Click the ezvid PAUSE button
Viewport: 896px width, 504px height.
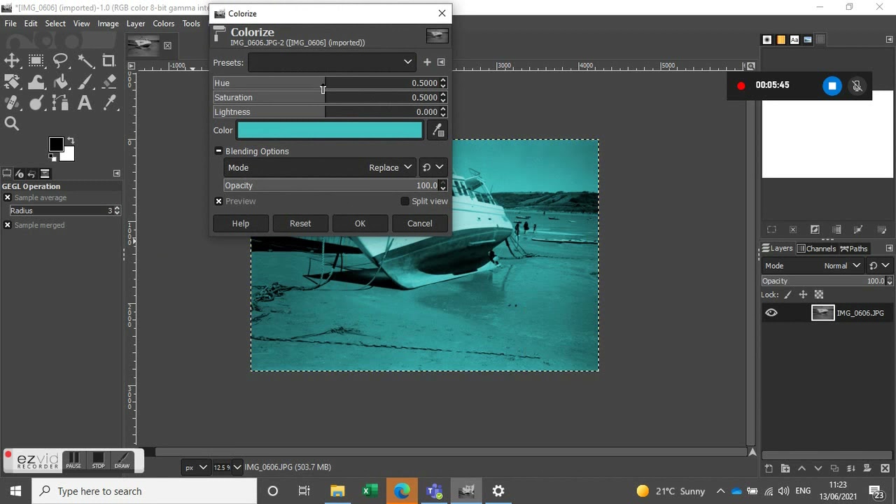point(73,461)
